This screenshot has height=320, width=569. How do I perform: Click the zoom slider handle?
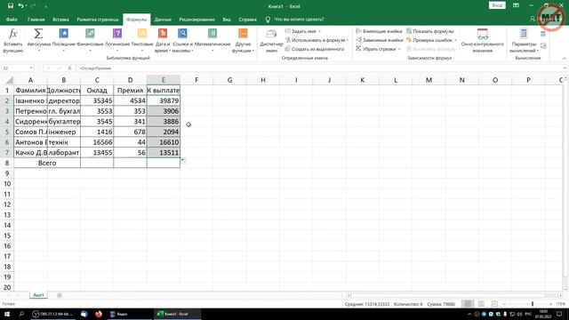[533, 304]
